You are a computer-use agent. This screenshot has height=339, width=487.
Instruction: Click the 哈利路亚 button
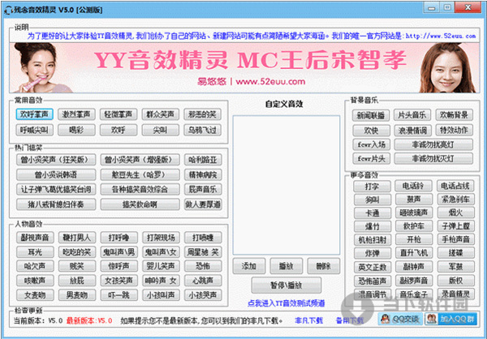(x=203, y=160)
